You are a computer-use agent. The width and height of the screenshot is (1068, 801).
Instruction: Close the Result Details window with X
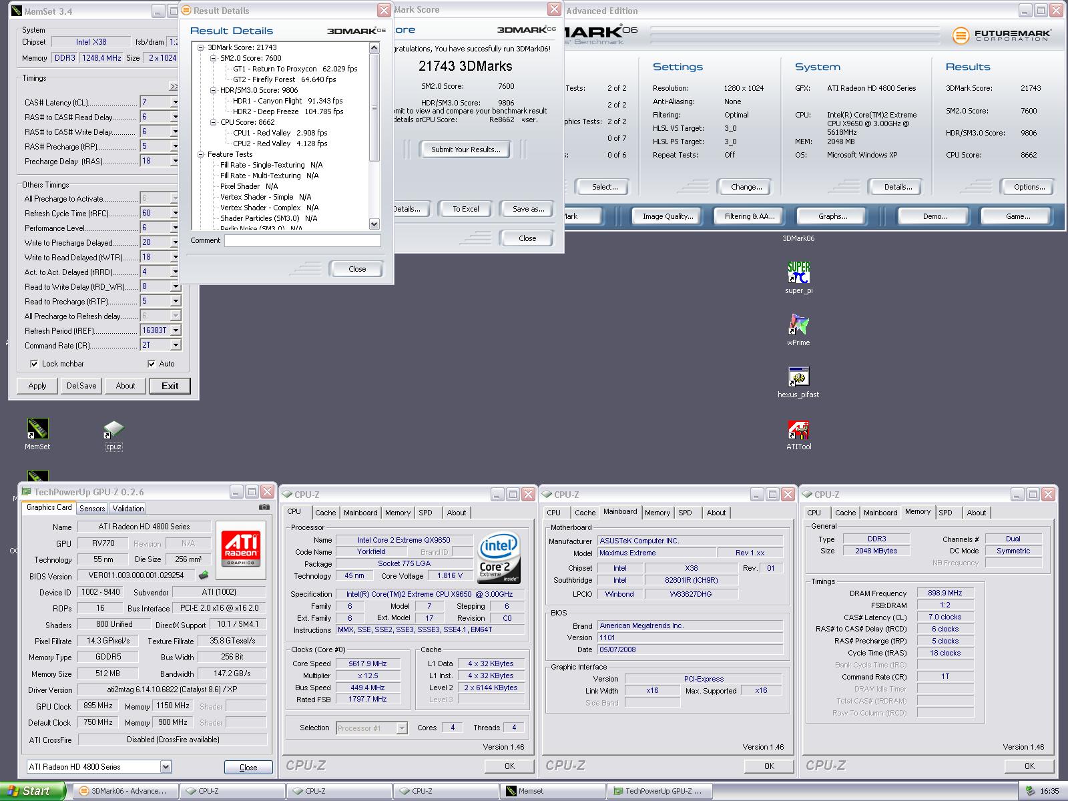[384, 10]
